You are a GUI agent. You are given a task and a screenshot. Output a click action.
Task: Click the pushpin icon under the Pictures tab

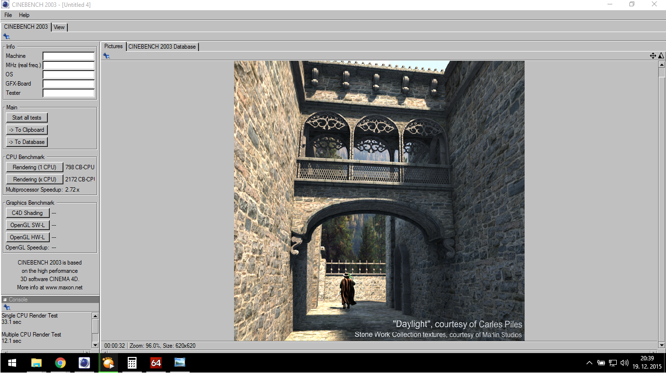coord(106,56)
